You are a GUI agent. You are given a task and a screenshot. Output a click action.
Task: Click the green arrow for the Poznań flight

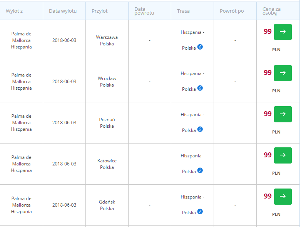coord(283,114)
